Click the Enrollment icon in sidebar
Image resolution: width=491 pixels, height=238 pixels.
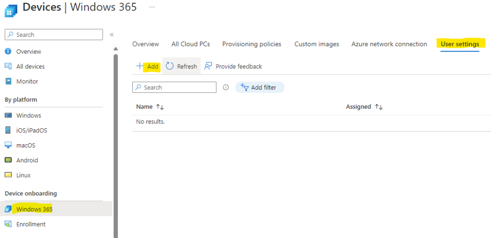pyautogui.click(x=8, y=224)
